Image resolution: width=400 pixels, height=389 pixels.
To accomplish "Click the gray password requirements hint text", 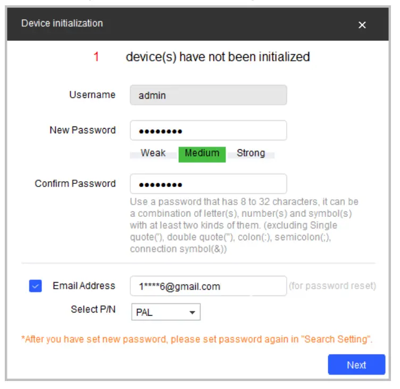I will (244, 225).
